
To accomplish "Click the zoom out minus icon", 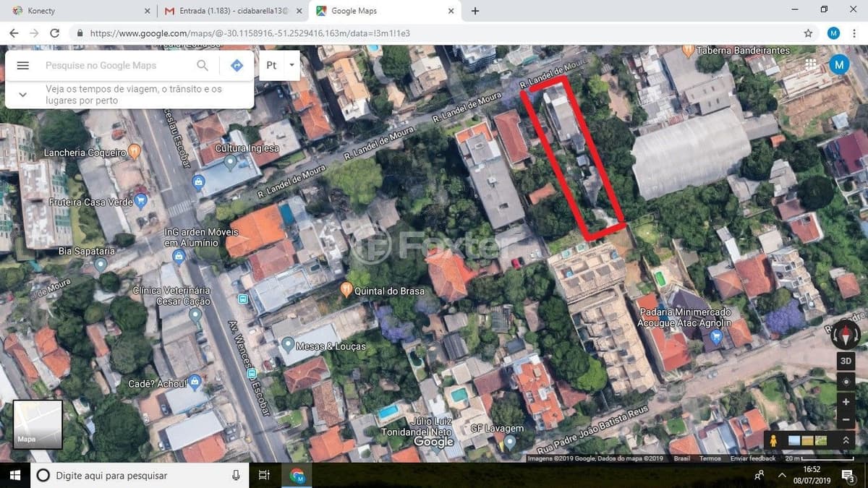I will click(x=846, y=418).
